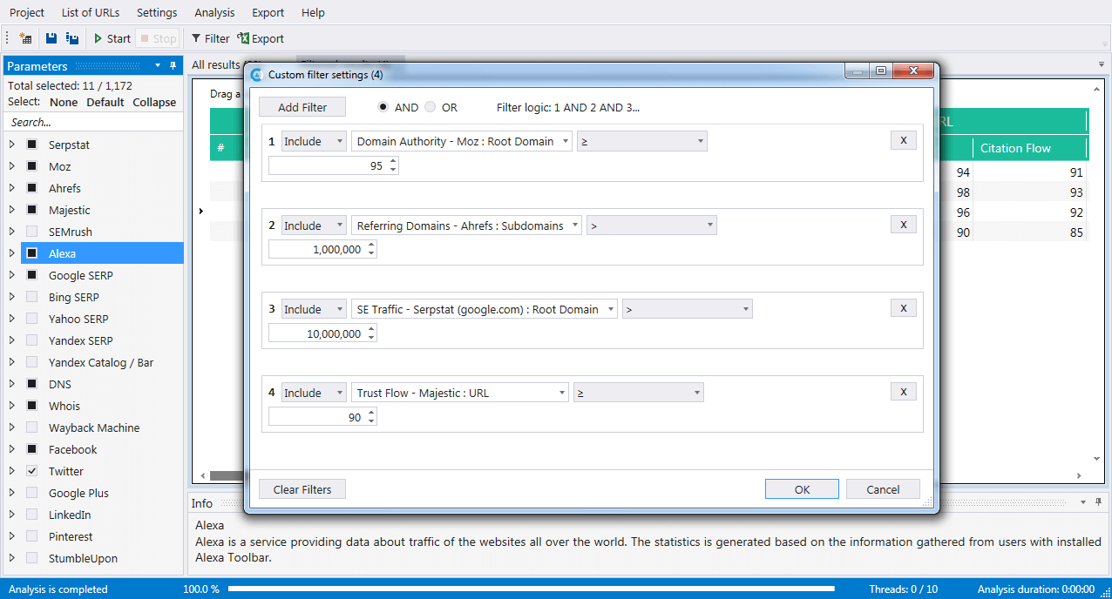
Task: Open the Settings menu
Action: pyautogui.click(x=157, y=12)
